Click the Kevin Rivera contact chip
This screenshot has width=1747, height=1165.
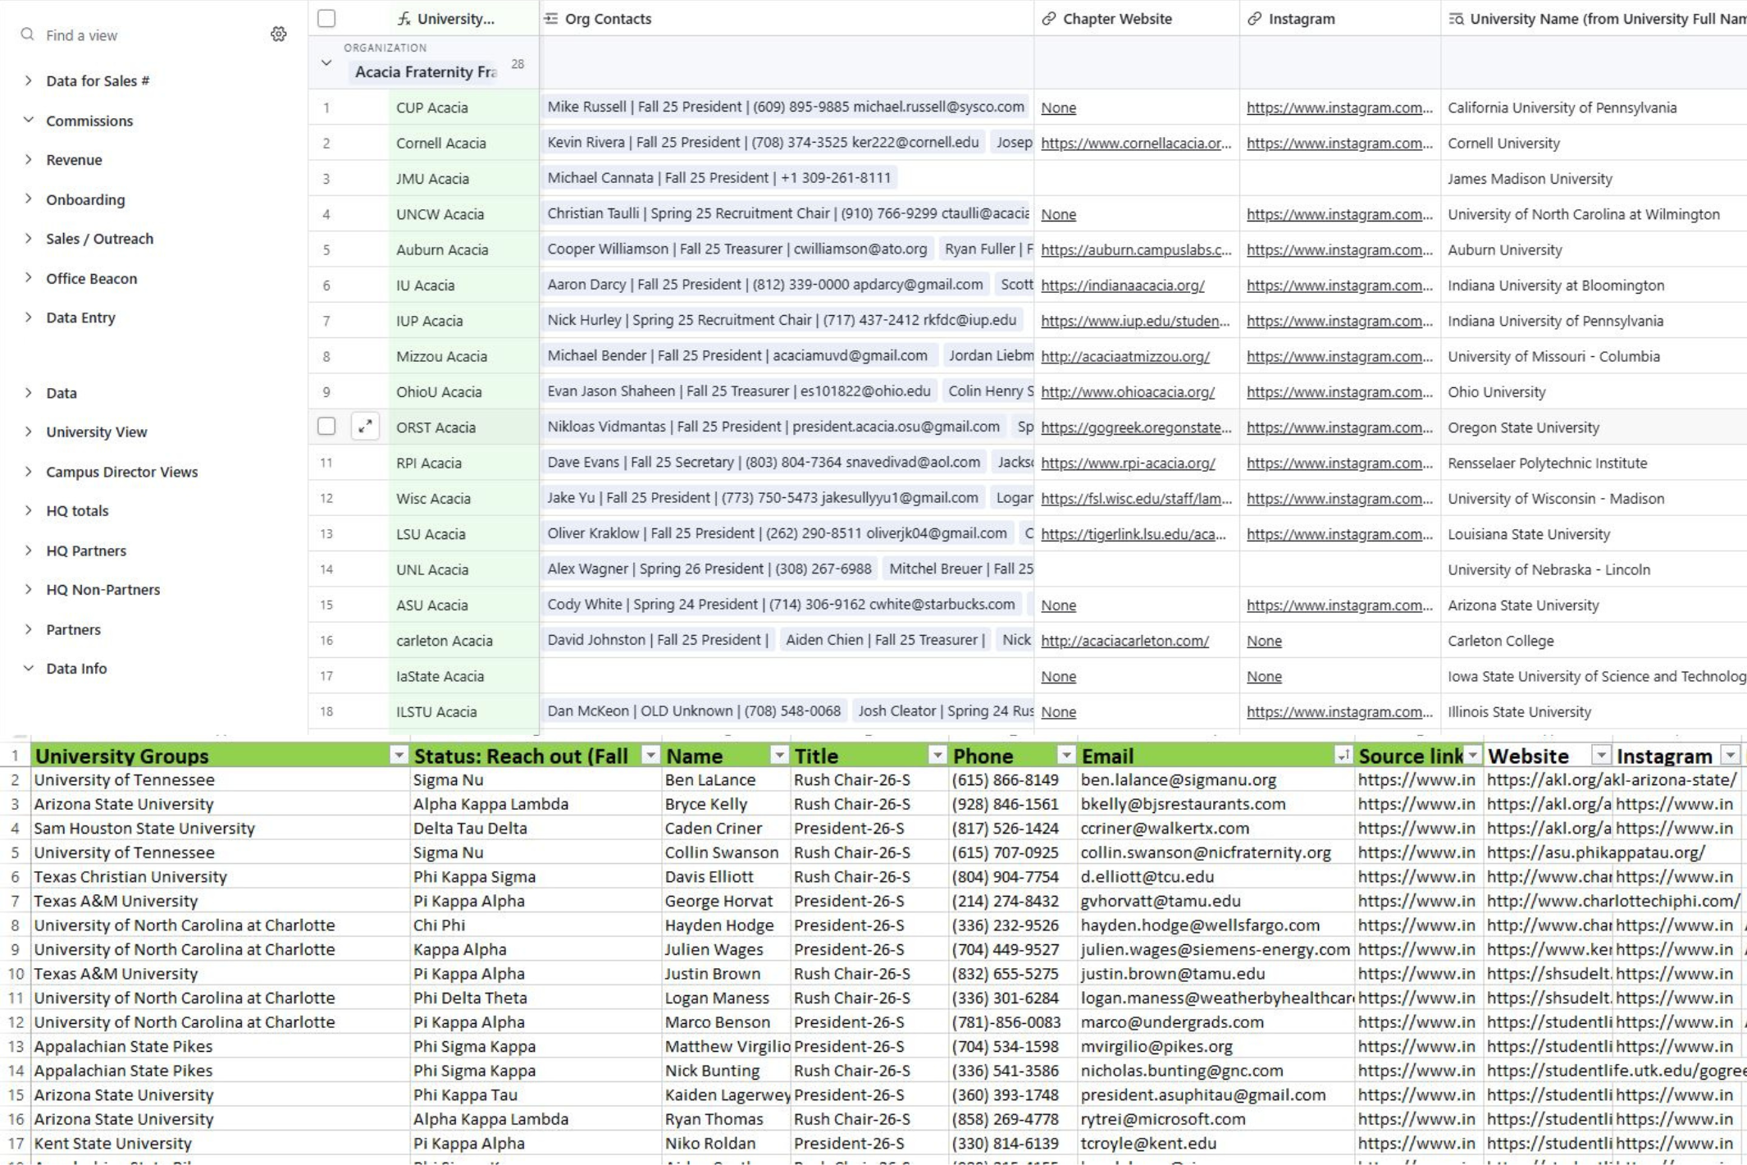point(763,142)
